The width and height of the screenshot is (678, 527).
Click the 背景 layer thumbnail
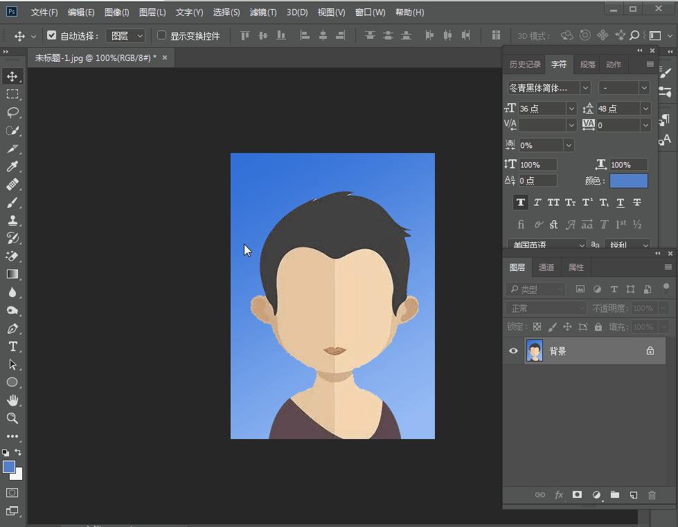[534, 351]
